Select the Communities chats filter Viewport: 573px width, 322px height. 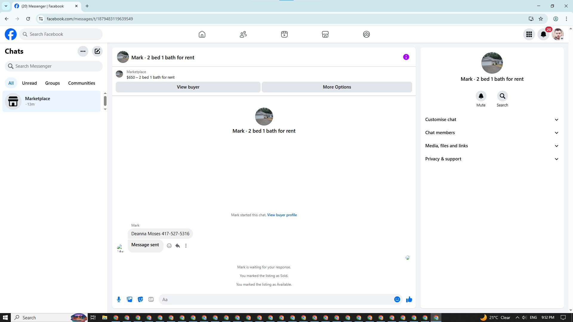[81, 83]
